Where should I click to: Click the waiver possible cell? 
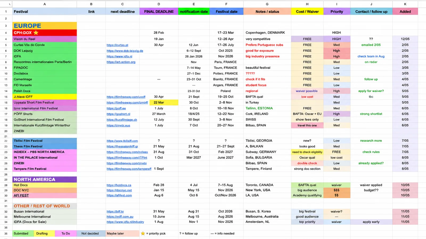(307, 91)
